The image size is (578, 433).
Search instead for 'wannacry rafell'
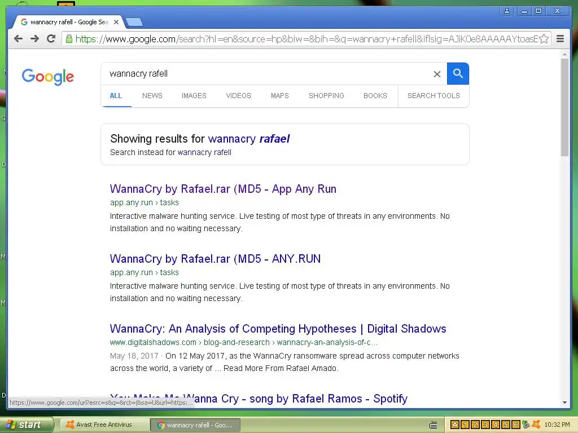coord(204,152)
